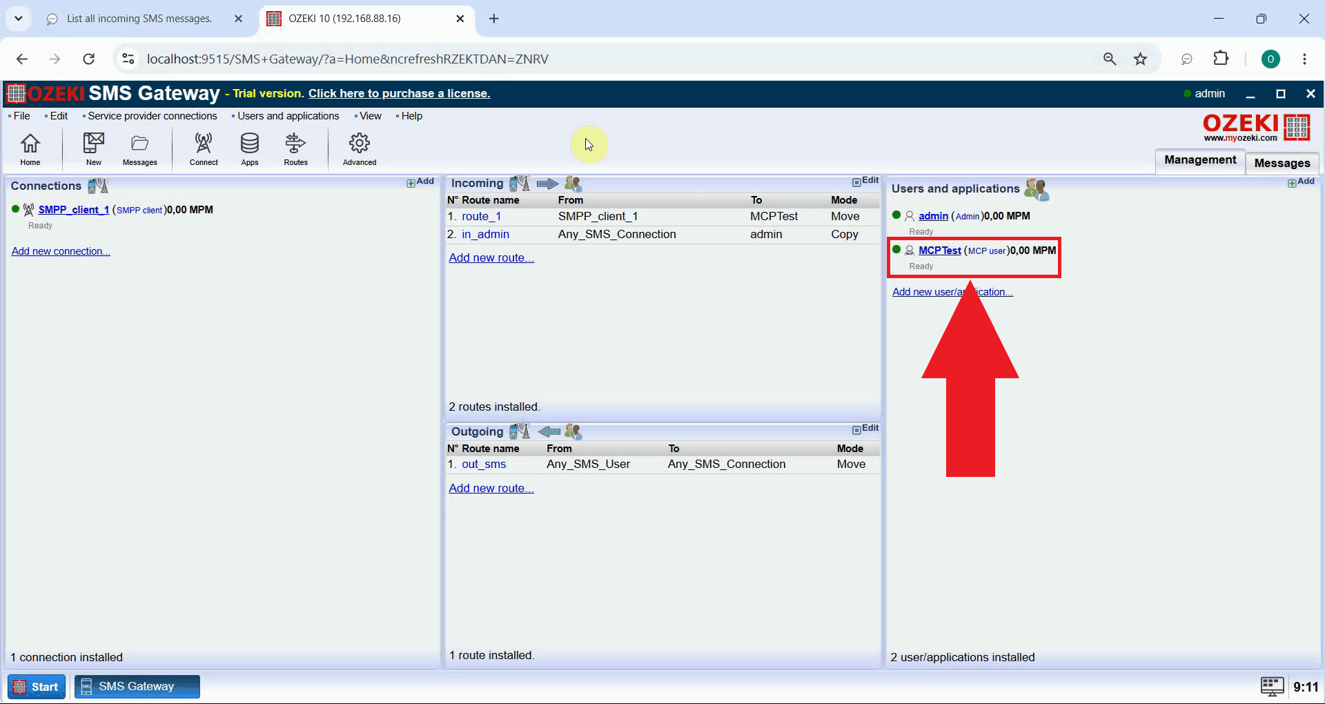
Task: Open the browser extensions puzzle icon
Action: point(1221,59)
